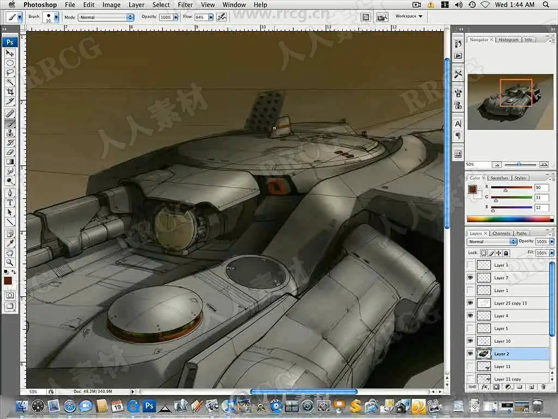
Task: Hide Layer 7 using its eye icon
Action: pyautogui.click(x=470, y=278)
